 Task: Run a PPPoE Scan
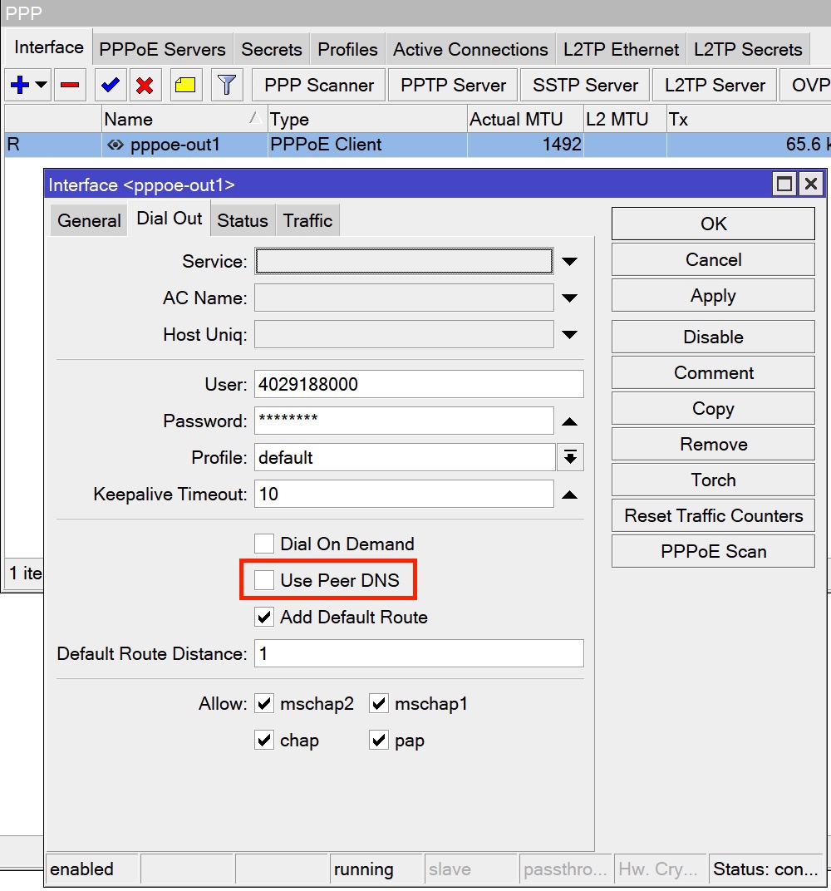click(712, 551)
